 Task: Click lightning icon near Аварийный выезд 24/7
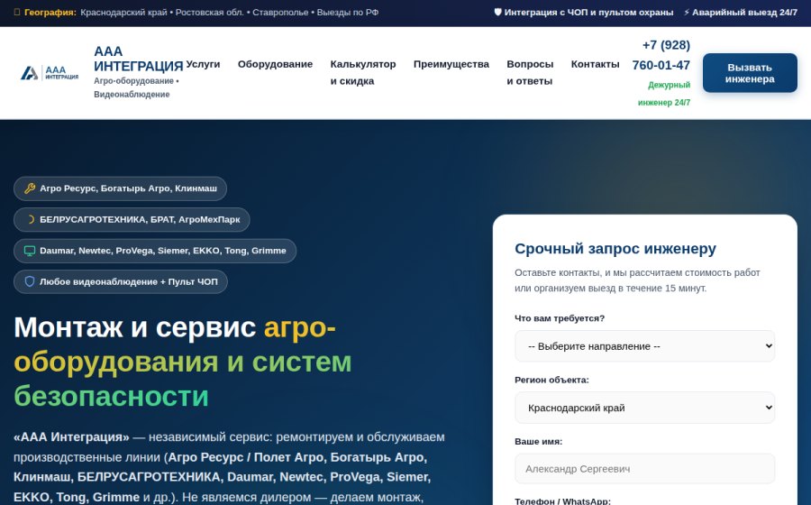coord(687,12)
